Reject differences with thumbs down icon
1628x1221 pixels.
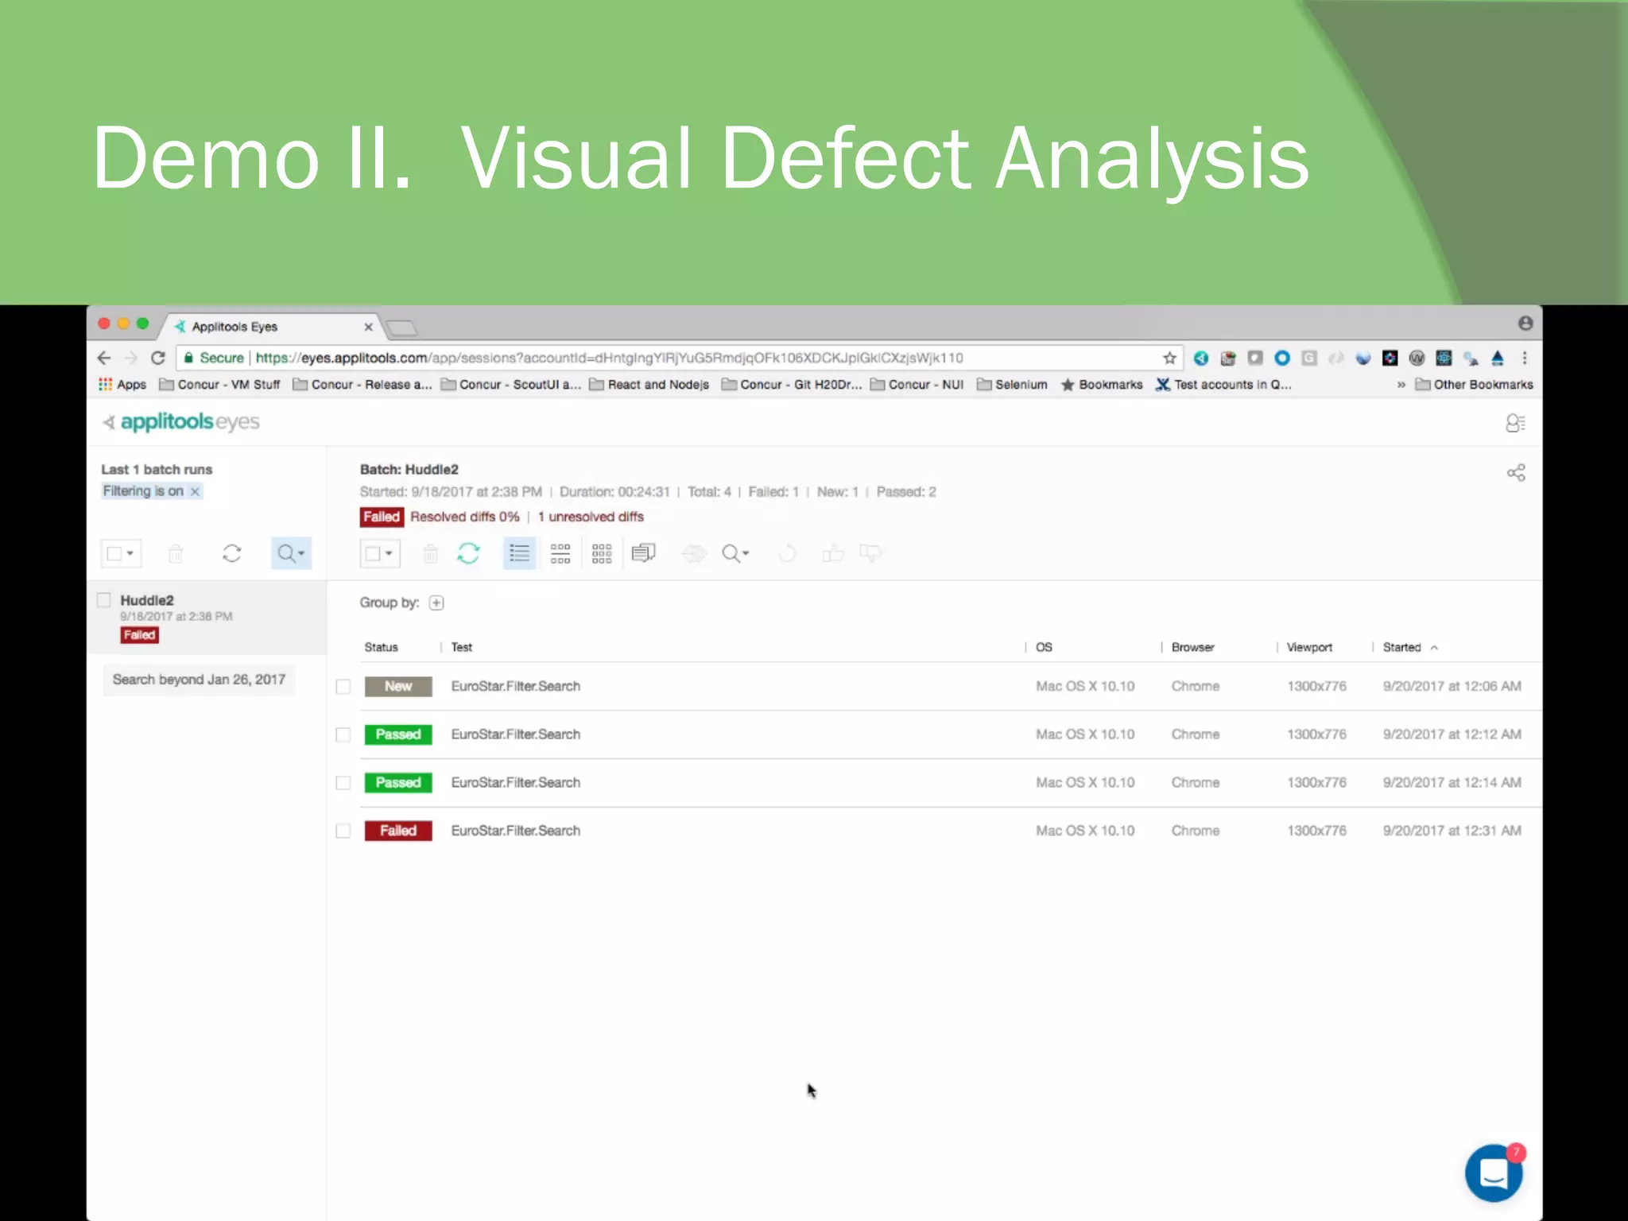[x=870, y=553]
